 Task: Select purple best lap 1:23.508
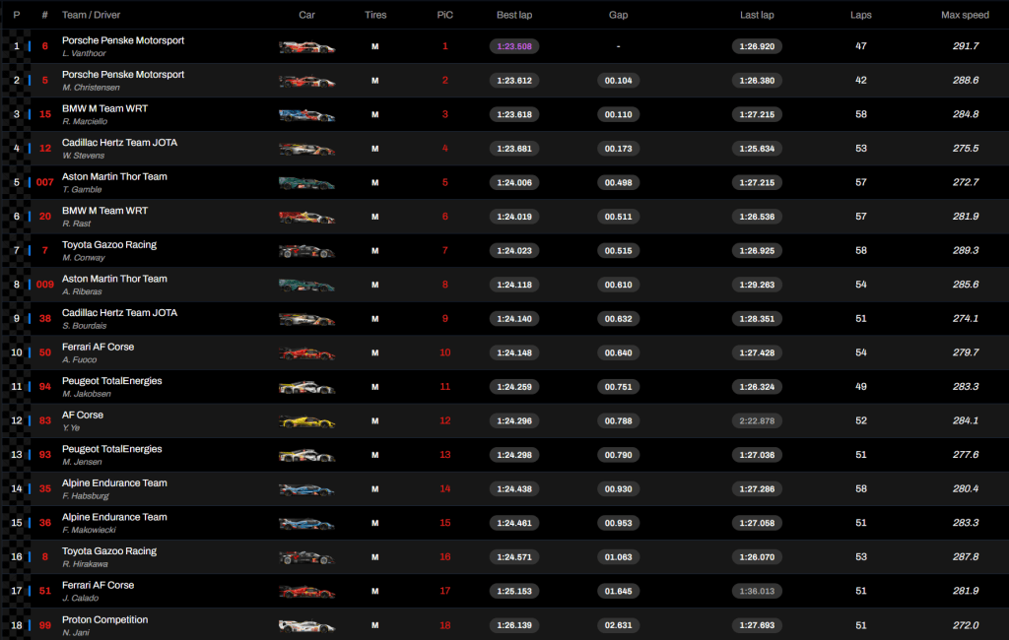tap(514, 46)
